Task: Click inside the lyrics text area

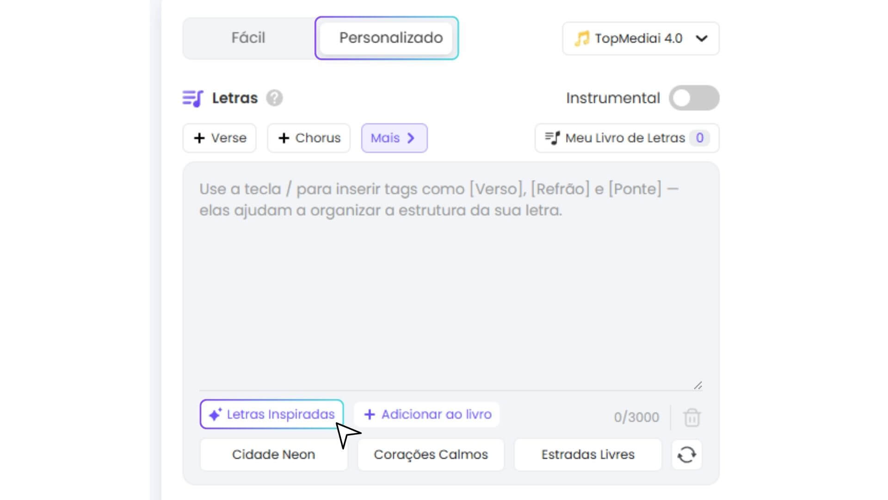Action: (x=451, y=287)
